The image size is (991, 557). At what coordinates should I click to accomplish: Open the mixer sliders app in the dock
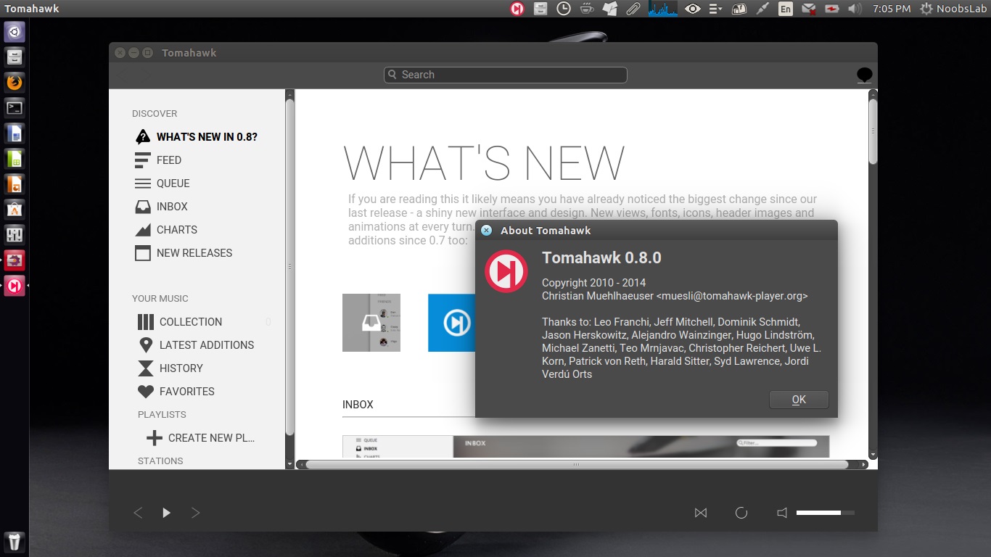click(x=15, y=234)
